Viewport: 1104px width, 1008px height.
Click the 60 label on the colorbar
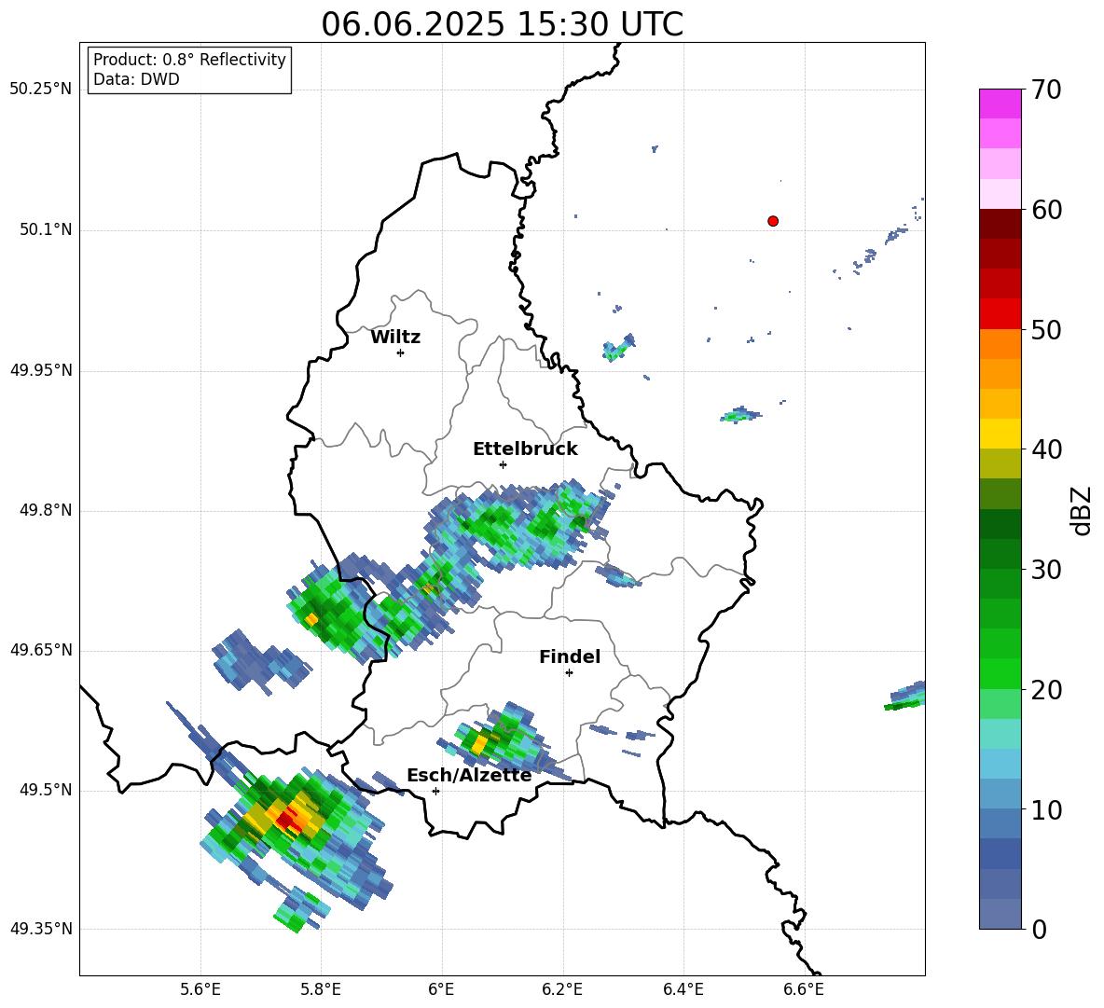[1045, 210]
